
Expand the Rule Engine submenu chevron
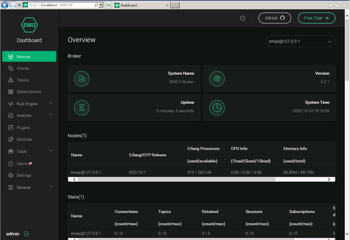pos(51,103)
